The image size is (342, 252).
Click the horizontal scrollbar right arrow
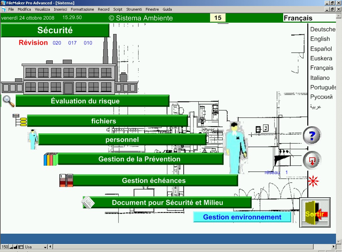[x=334, y=247]
